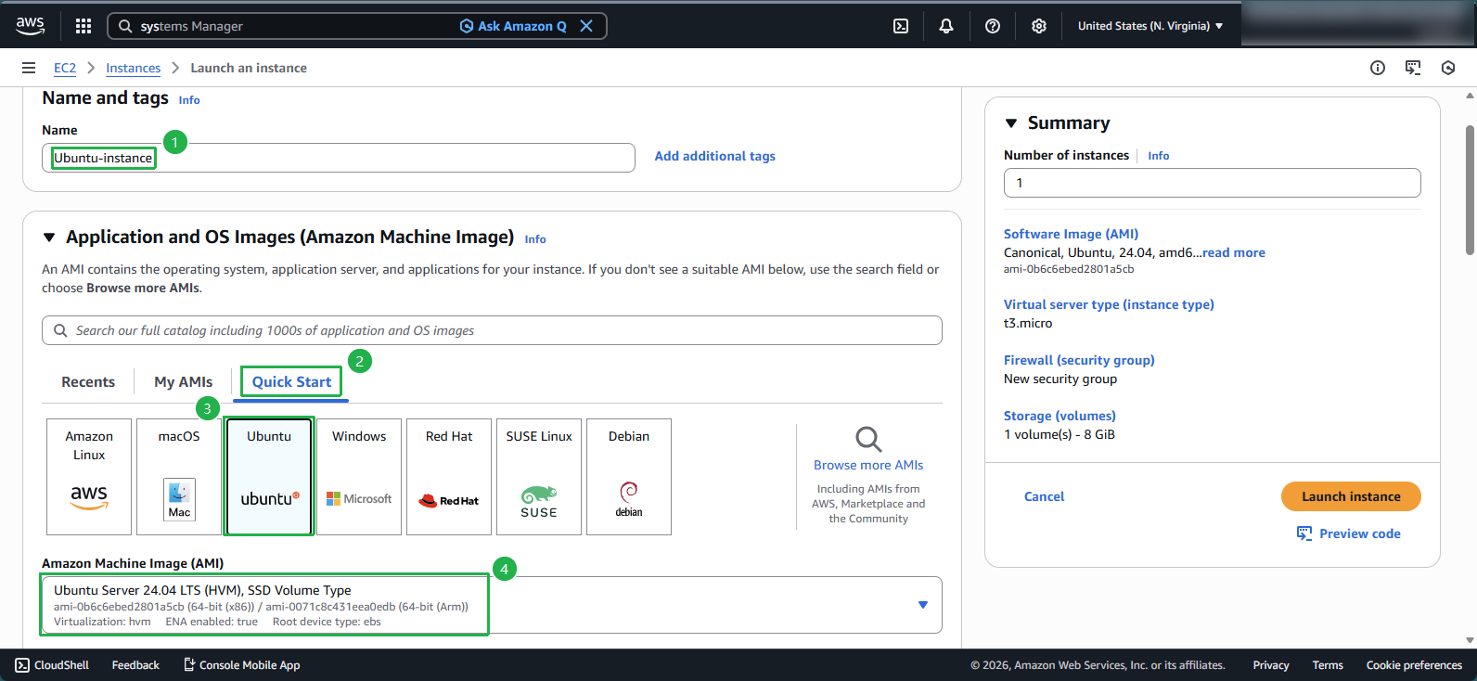Open Cookie preferences in footer
Viewport: 1477px width, 681px height.
click(1414, 665)
